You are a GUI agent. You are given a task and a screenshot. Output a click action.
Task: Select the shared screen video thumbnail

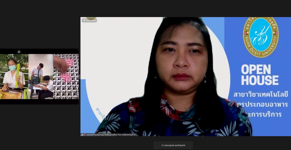point(39,76)
